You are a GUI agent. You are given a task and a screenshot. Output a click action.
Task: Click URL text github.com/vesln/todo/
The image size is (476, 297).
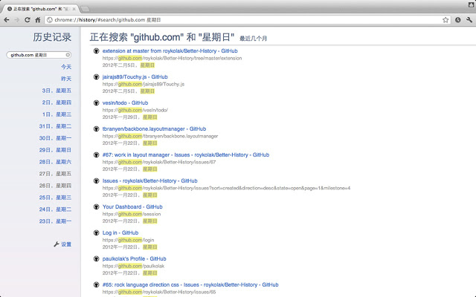(135, 111)
